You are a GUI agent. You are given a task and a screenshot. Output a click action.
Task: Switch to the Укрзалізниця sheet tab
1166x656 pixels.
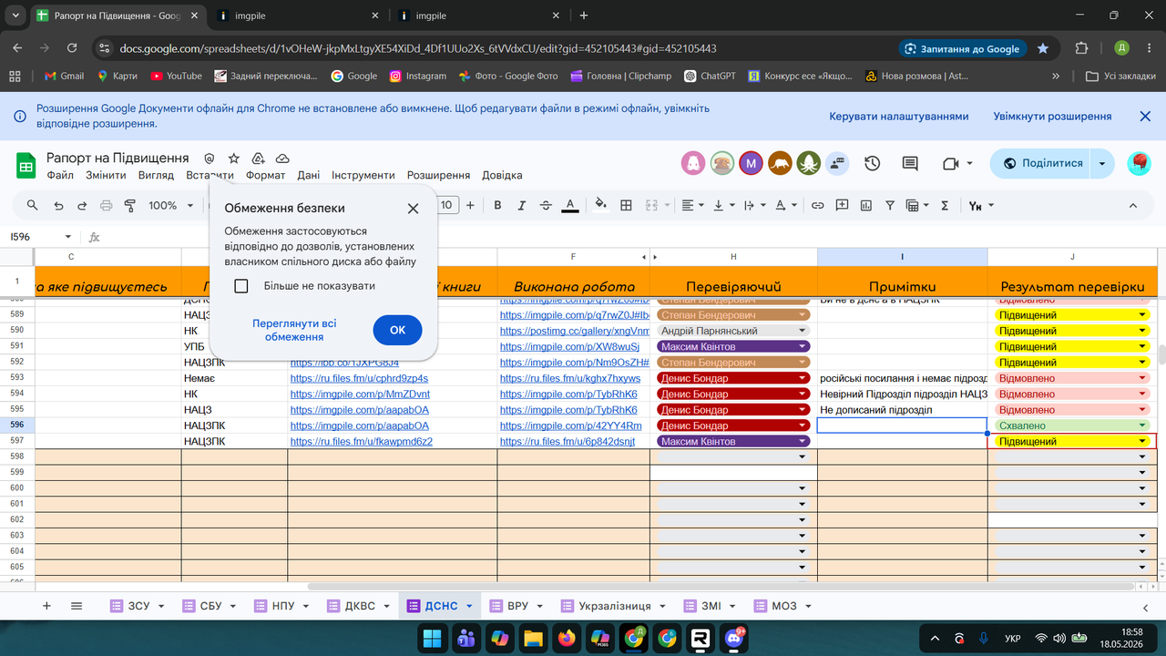[615, 606]
